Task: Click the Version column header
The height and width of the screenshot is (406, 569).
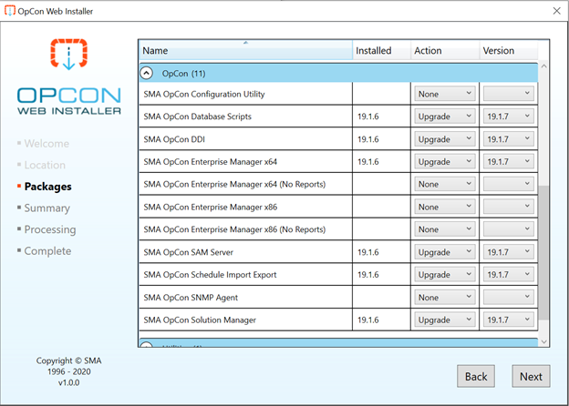Action: pos(508,51)
